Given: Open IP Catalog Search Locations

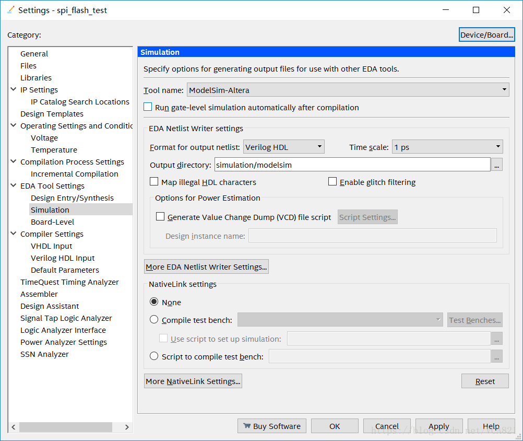Looking at the screenshot, I should point(80,102).
